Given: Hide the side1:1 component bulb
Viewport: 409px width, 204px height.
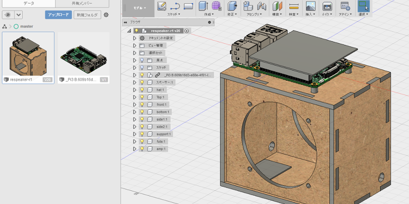Looking at the screenshot, I should pyautogui.click(x=142, y=119).
